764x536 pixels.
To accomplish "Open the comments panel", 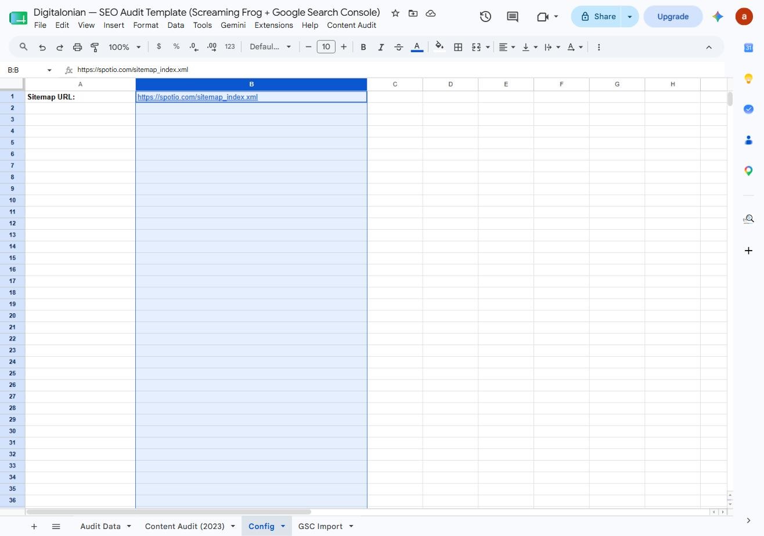I will (x=513, y=17).
